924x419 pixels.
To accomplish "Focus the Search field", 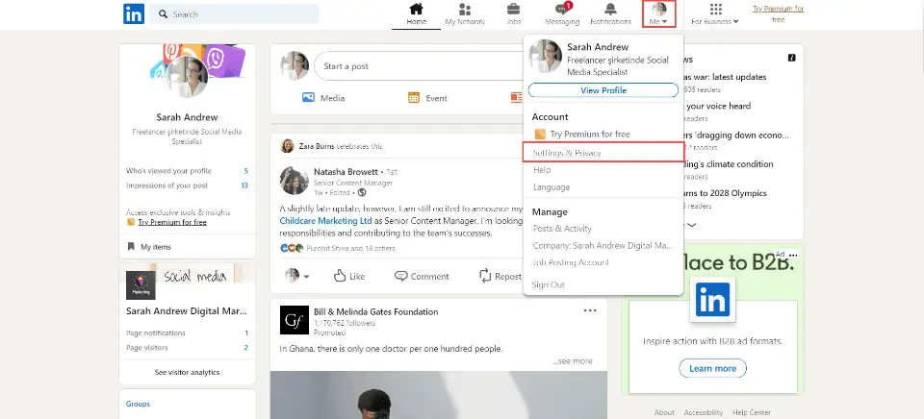I will tap(234, 14).
